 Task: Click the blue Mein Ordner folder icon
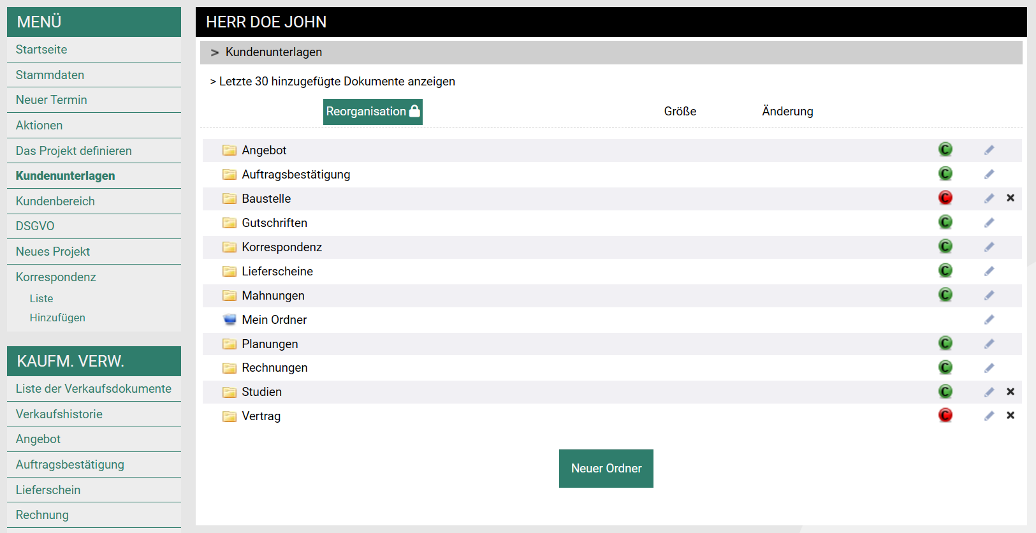click(230, 319)
